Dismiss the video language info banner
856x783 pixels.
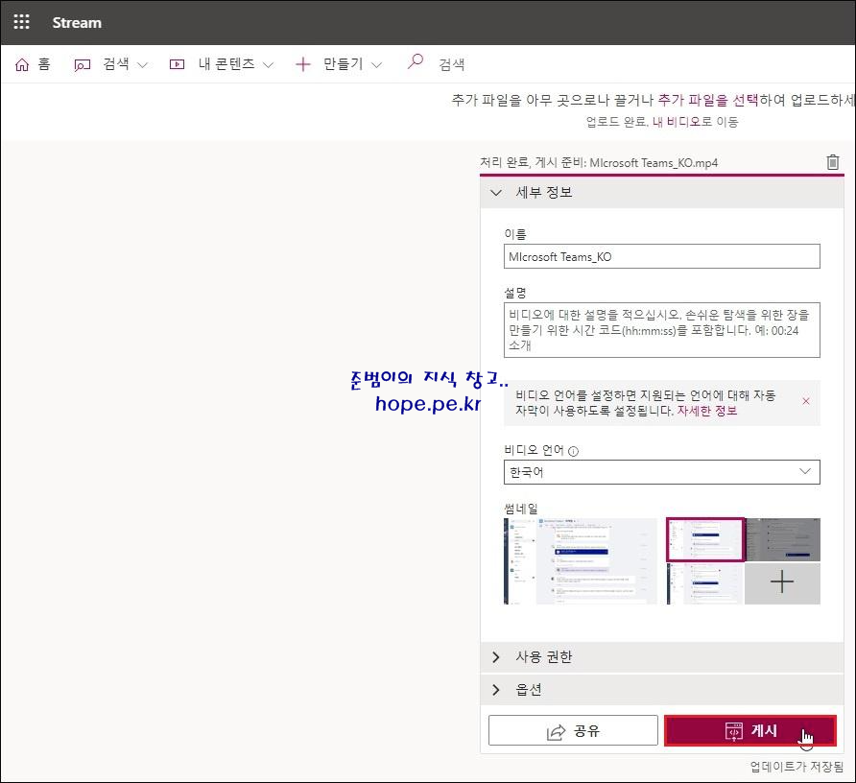tap(806, 401)
